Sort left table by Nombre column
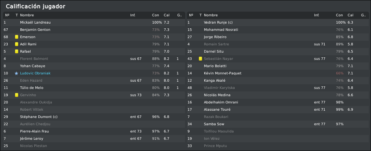Viewport: 371px width, 151px height. [x=27, y=15]
